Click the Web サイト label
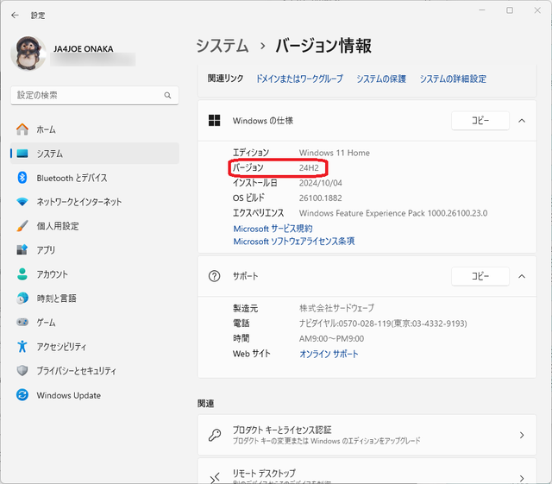The height and width of the screenshot is (484, 552). (251, 354)
